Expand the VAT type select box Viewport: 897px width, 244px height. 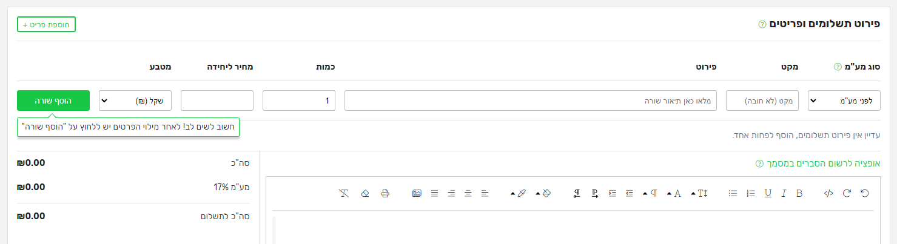(x=844, y=101)
